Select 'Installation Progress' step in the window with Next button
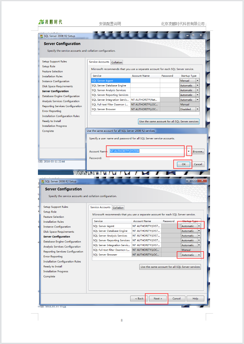Image resolution: width=244 pixels, height=344 pixels. (56, 272)
